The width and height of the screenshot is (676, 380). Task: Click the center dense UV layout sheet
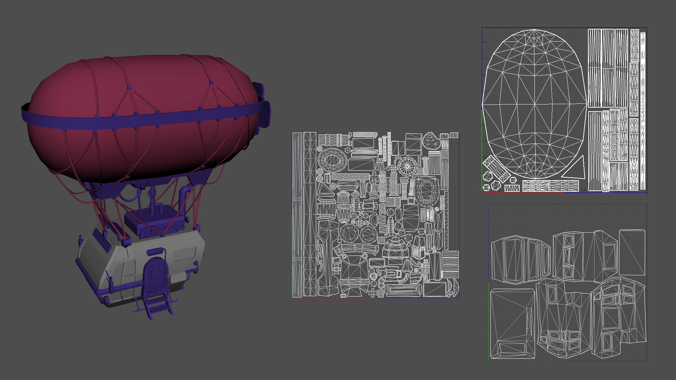click(375, 215)
